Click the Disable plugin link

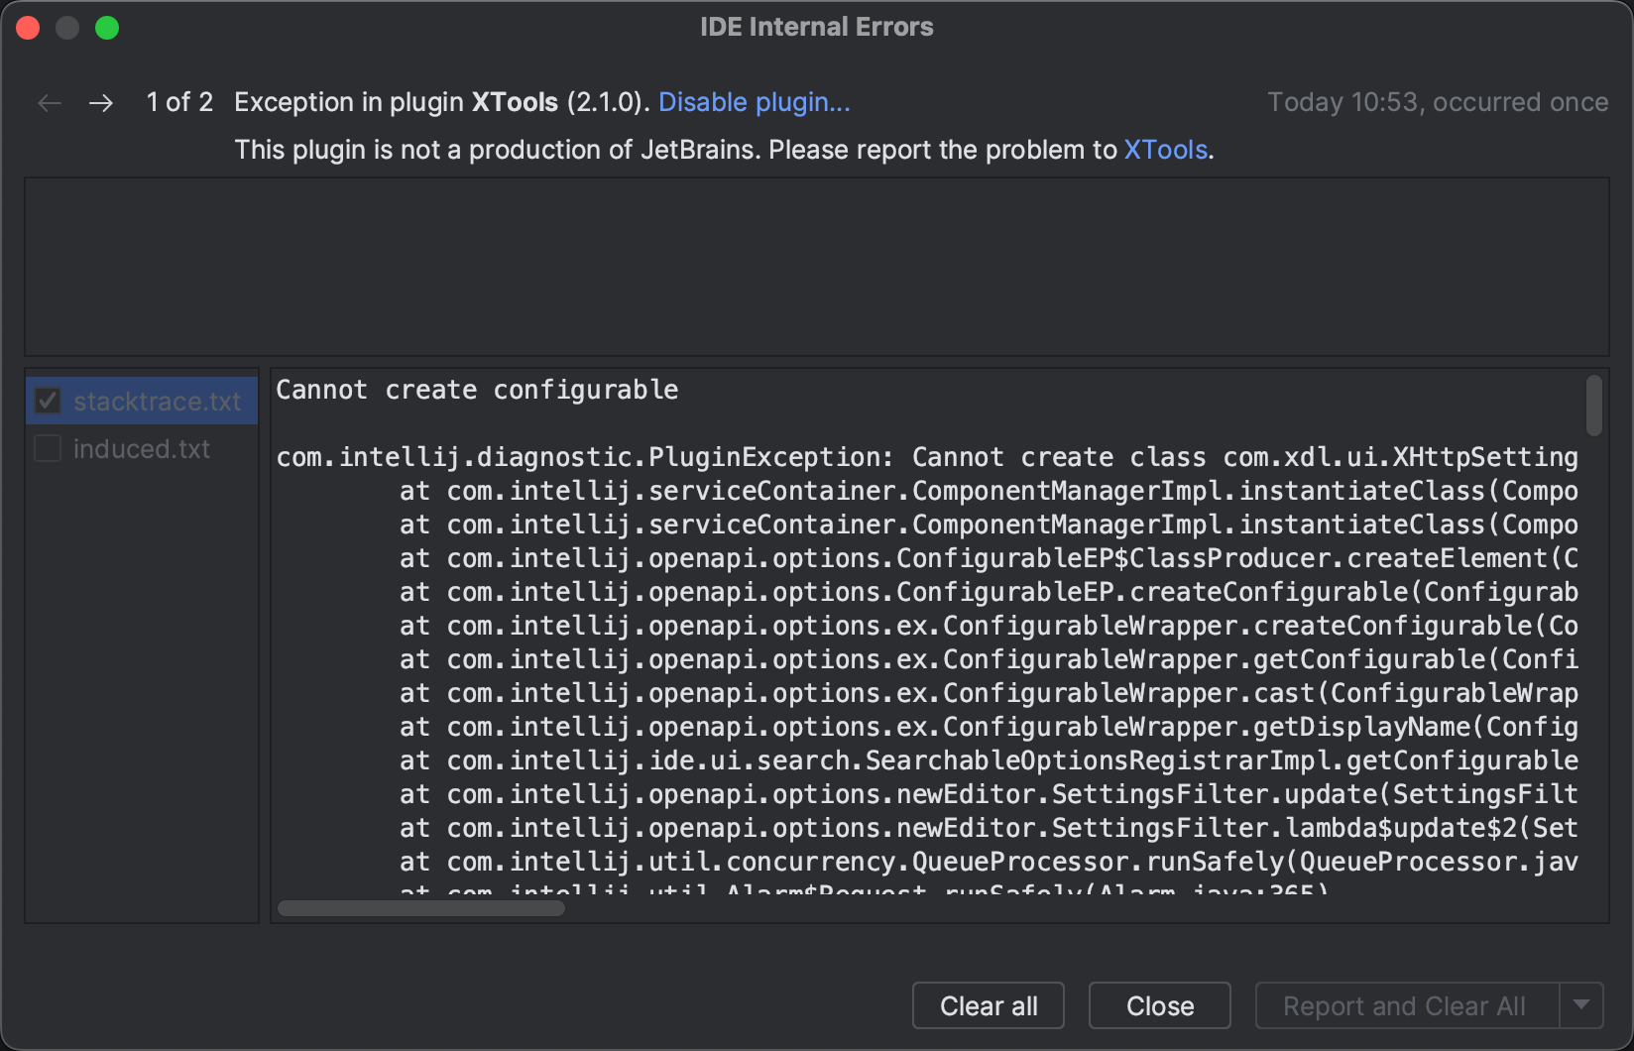(x=755, y=102)
